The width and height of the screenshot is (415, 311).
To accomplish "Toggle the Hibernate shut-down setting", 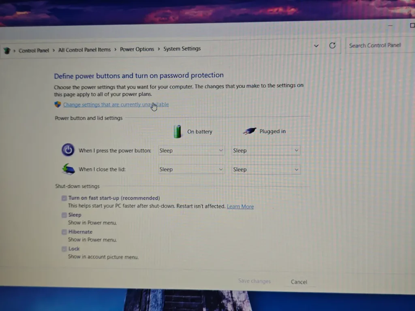I will click(64, 232).
